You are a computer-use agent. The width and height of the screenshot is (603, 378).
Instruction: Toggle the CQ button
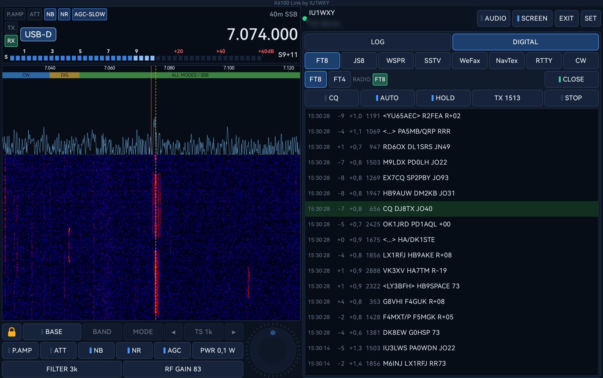tap(332, 98)
